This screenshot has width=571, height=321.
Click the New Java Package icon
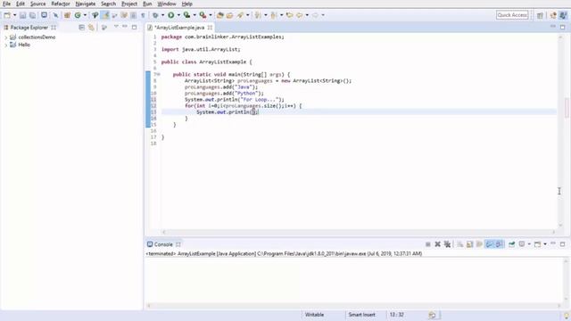pos(68,15)
